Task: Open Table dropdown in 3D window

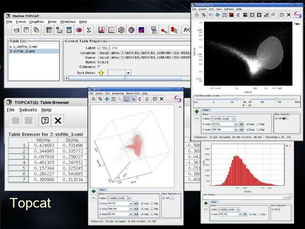Action: pyautogui.click(x=129, y=198)
